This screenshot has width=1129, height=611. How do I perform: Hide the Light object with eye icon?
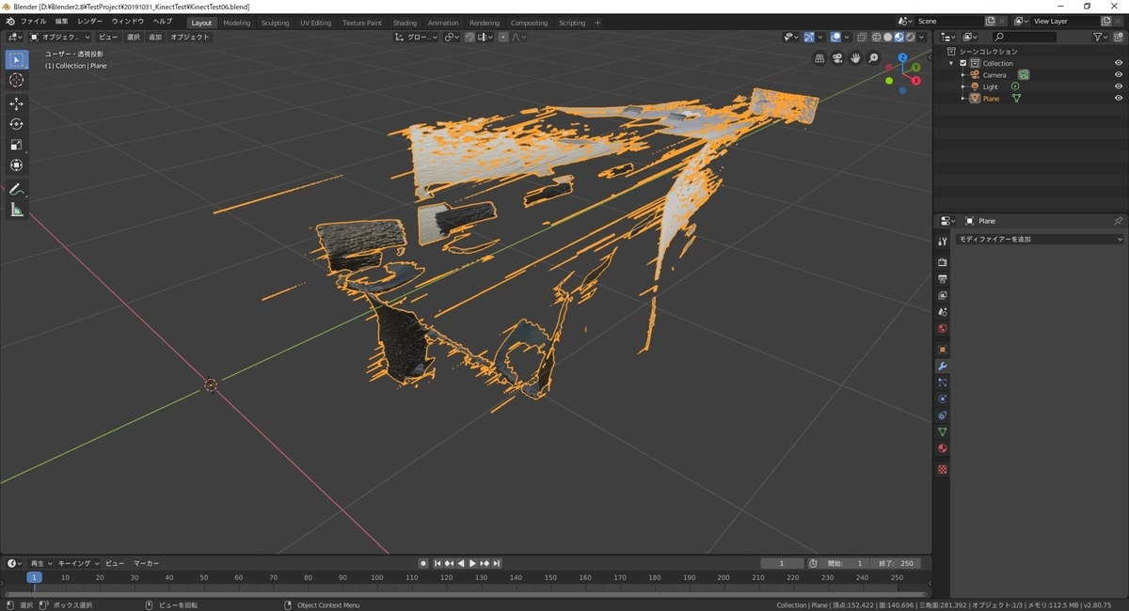[x=1119, y=86]
